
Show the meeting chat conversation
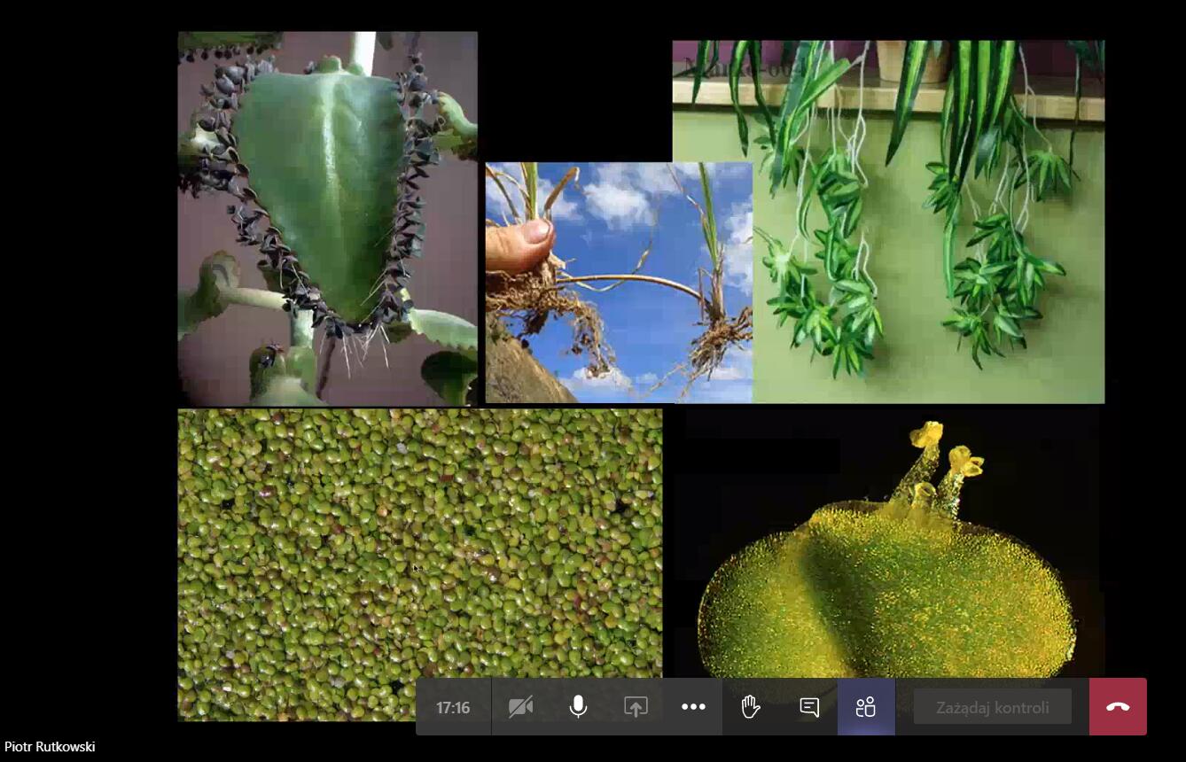click(808, 707)
